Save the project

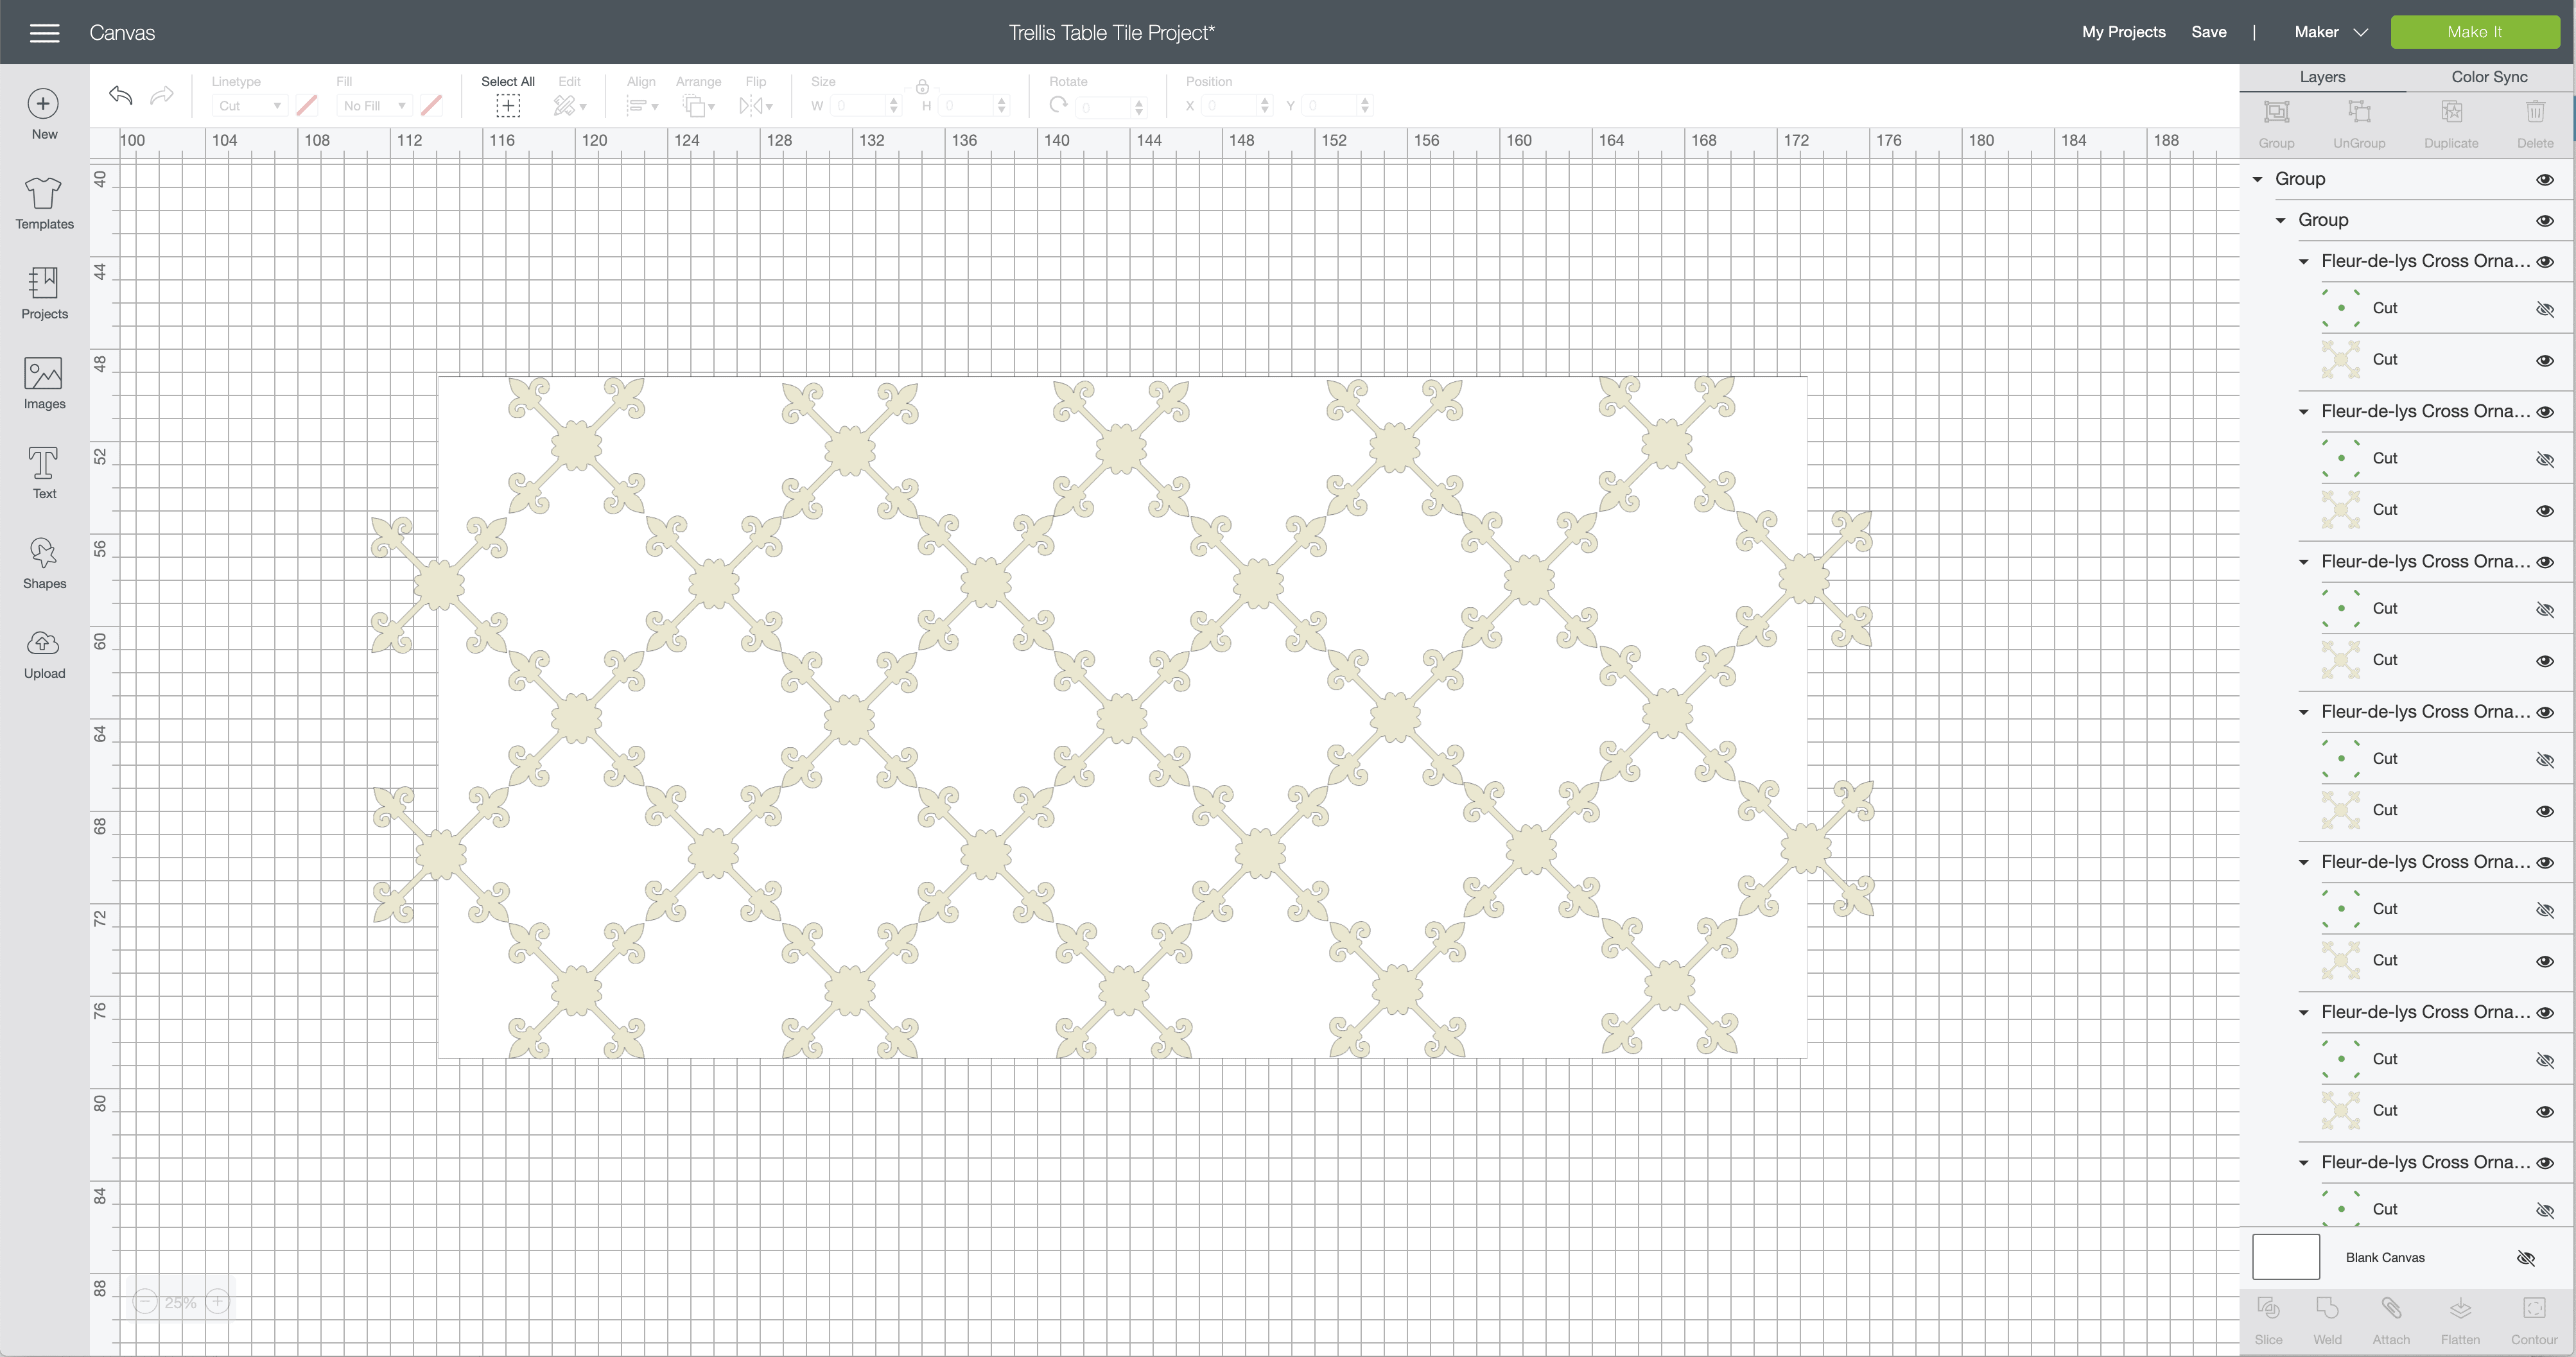[2208, 32]
